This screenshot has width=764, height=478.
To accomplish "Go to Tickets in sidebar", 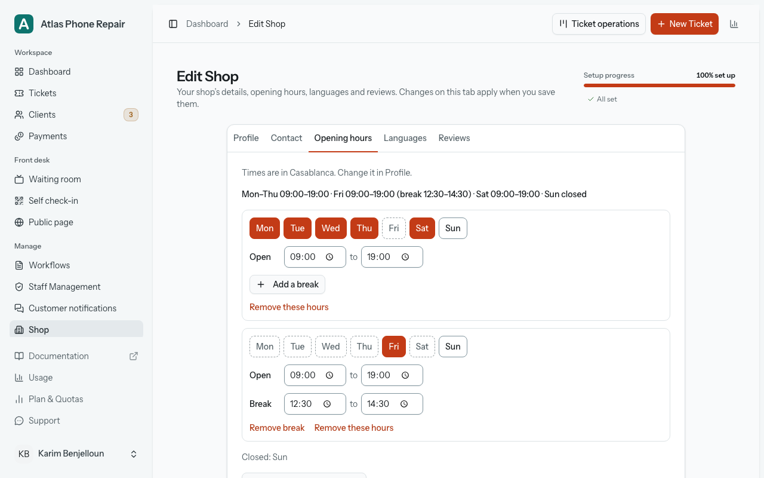I will [76, 93].
